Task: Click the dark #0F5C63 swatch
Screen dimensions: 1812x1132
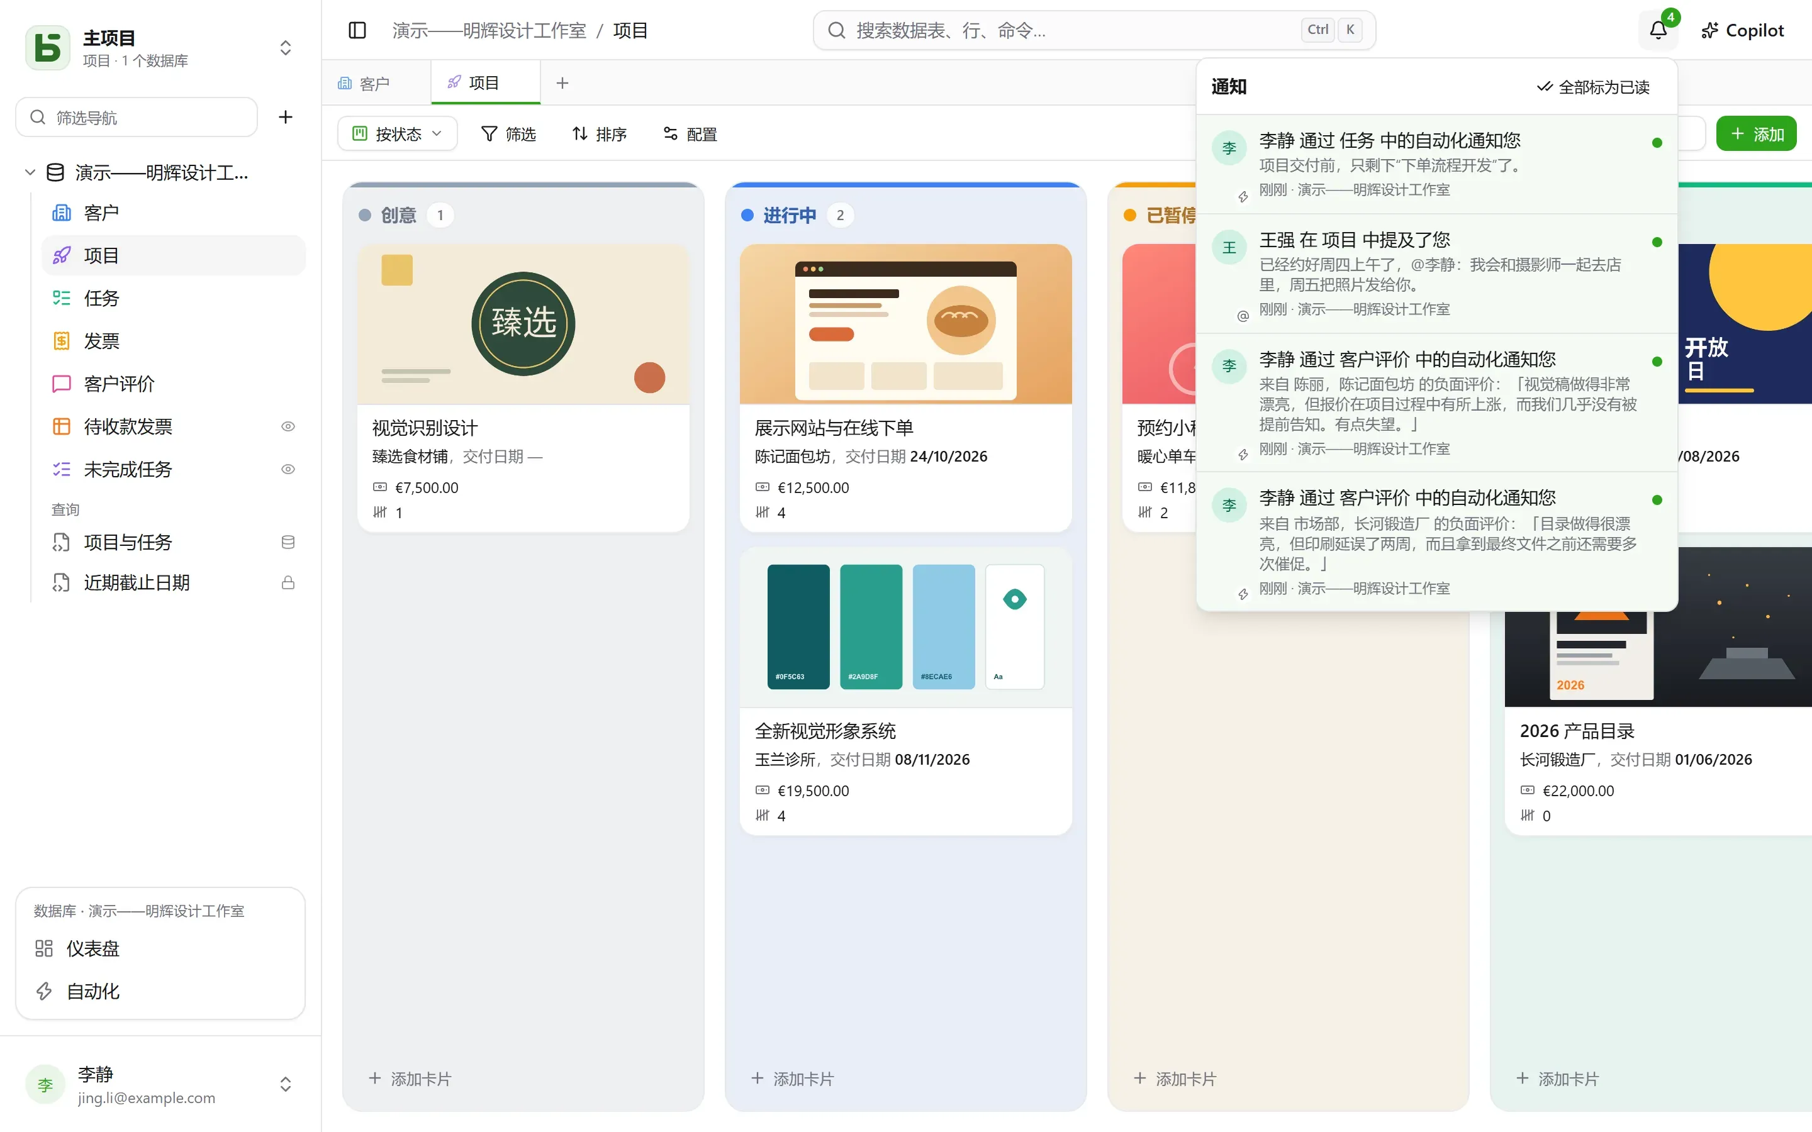Action: [x=798, y=626]
